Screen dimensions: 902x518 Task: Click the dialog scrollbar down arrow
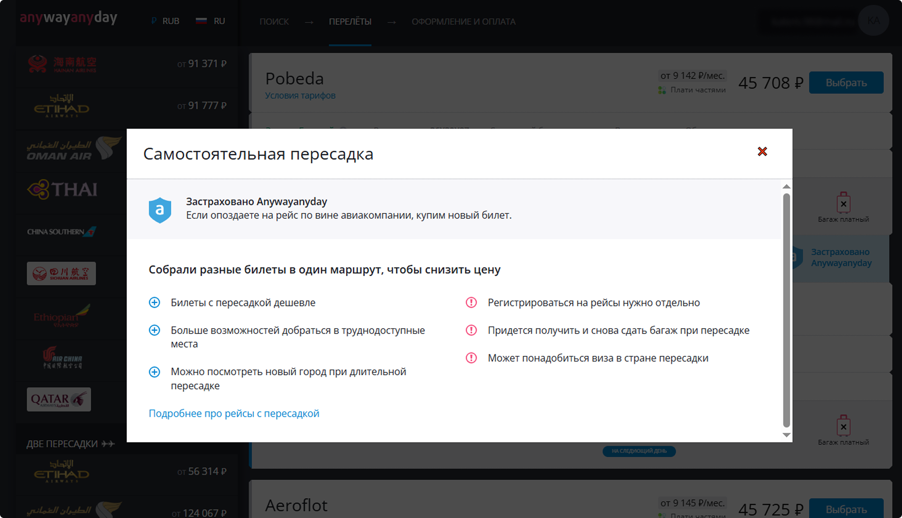pyautogui.click(x=786, y=435)
